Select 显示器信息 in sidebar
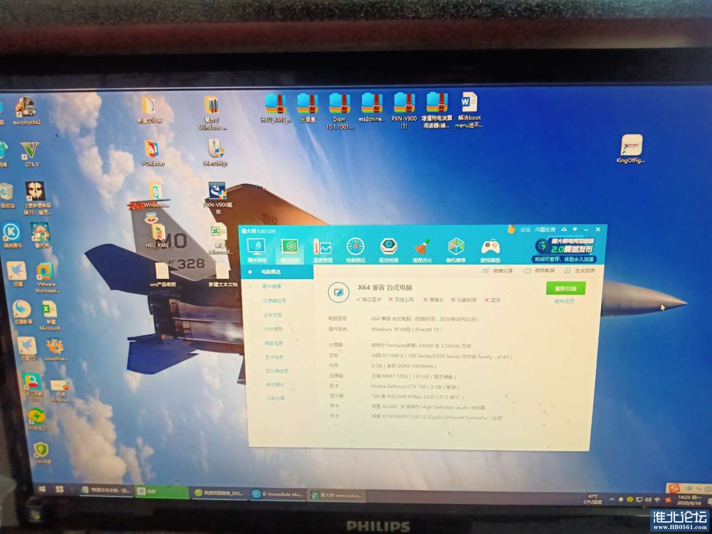This screenshot has width=712, height=534. click(x=277, y=370)
